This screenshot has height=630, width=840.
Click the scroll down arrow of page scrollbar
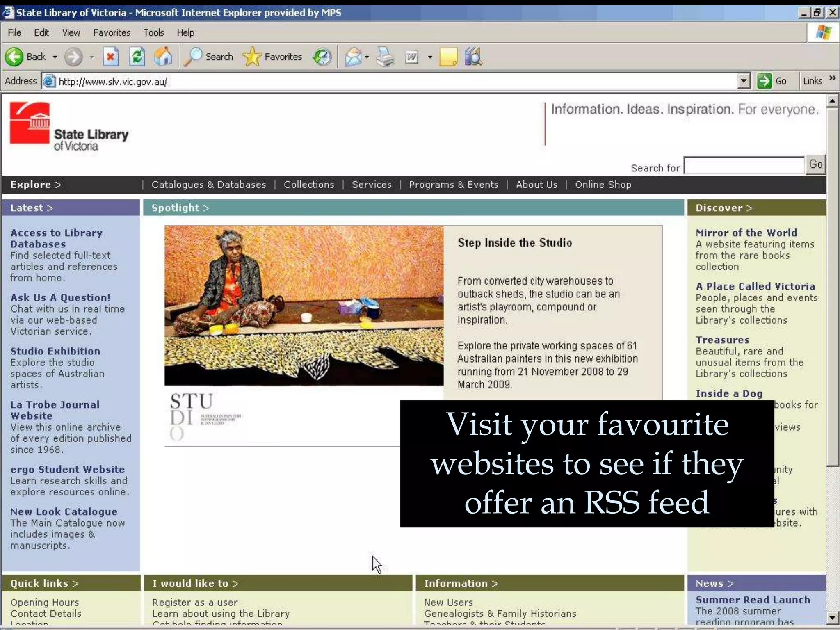[x=832, y=617]
